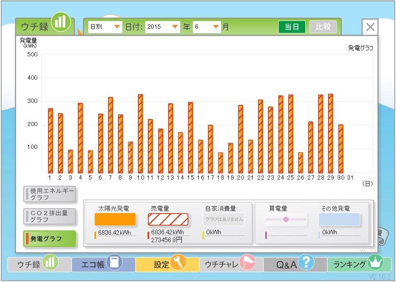Open Q&A from the bottom navigation

click(x=295, y=265)
